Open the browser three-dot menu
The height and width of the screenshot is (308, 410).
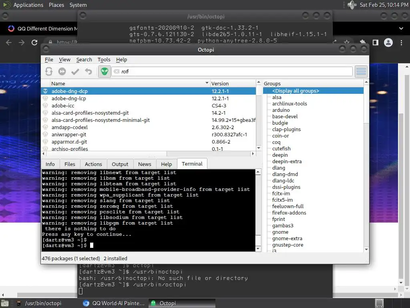(x=401, y=43)
